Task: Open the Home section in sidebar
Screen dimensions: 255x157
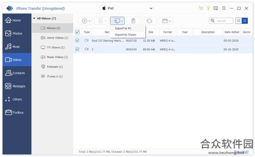Action: point(17,20)
